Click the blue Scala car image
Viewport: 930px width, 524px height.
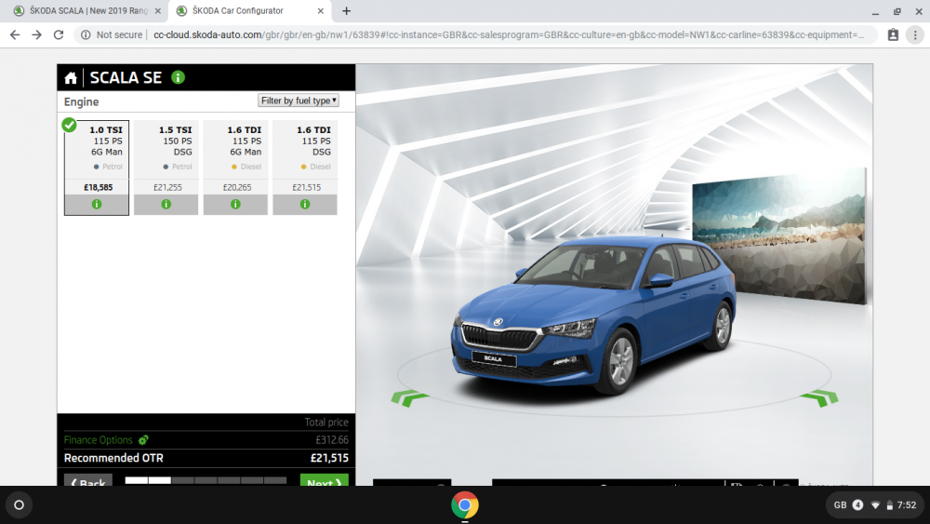pos(593,316)
